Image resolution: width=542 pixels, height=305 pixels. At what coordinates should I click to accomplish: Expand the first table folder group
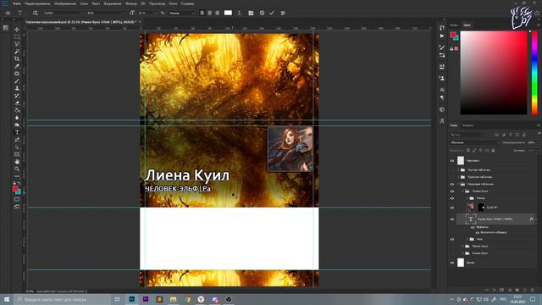point(459,170)
